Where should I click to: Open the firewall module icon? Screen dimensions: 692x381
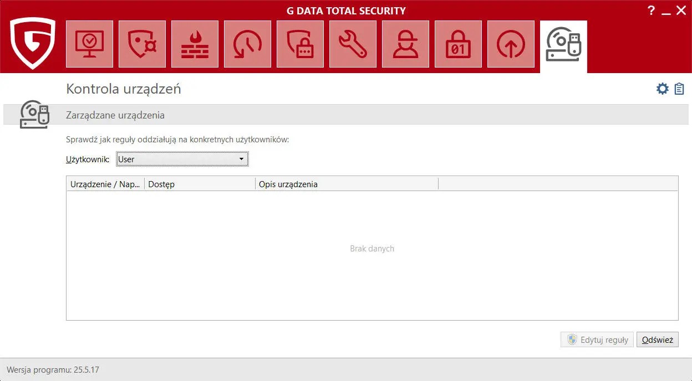coord(195,44)
